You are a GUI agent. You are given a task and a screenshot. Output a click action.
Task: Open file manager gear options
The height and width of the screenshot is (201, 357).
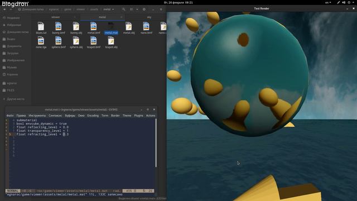coord(144,9)
